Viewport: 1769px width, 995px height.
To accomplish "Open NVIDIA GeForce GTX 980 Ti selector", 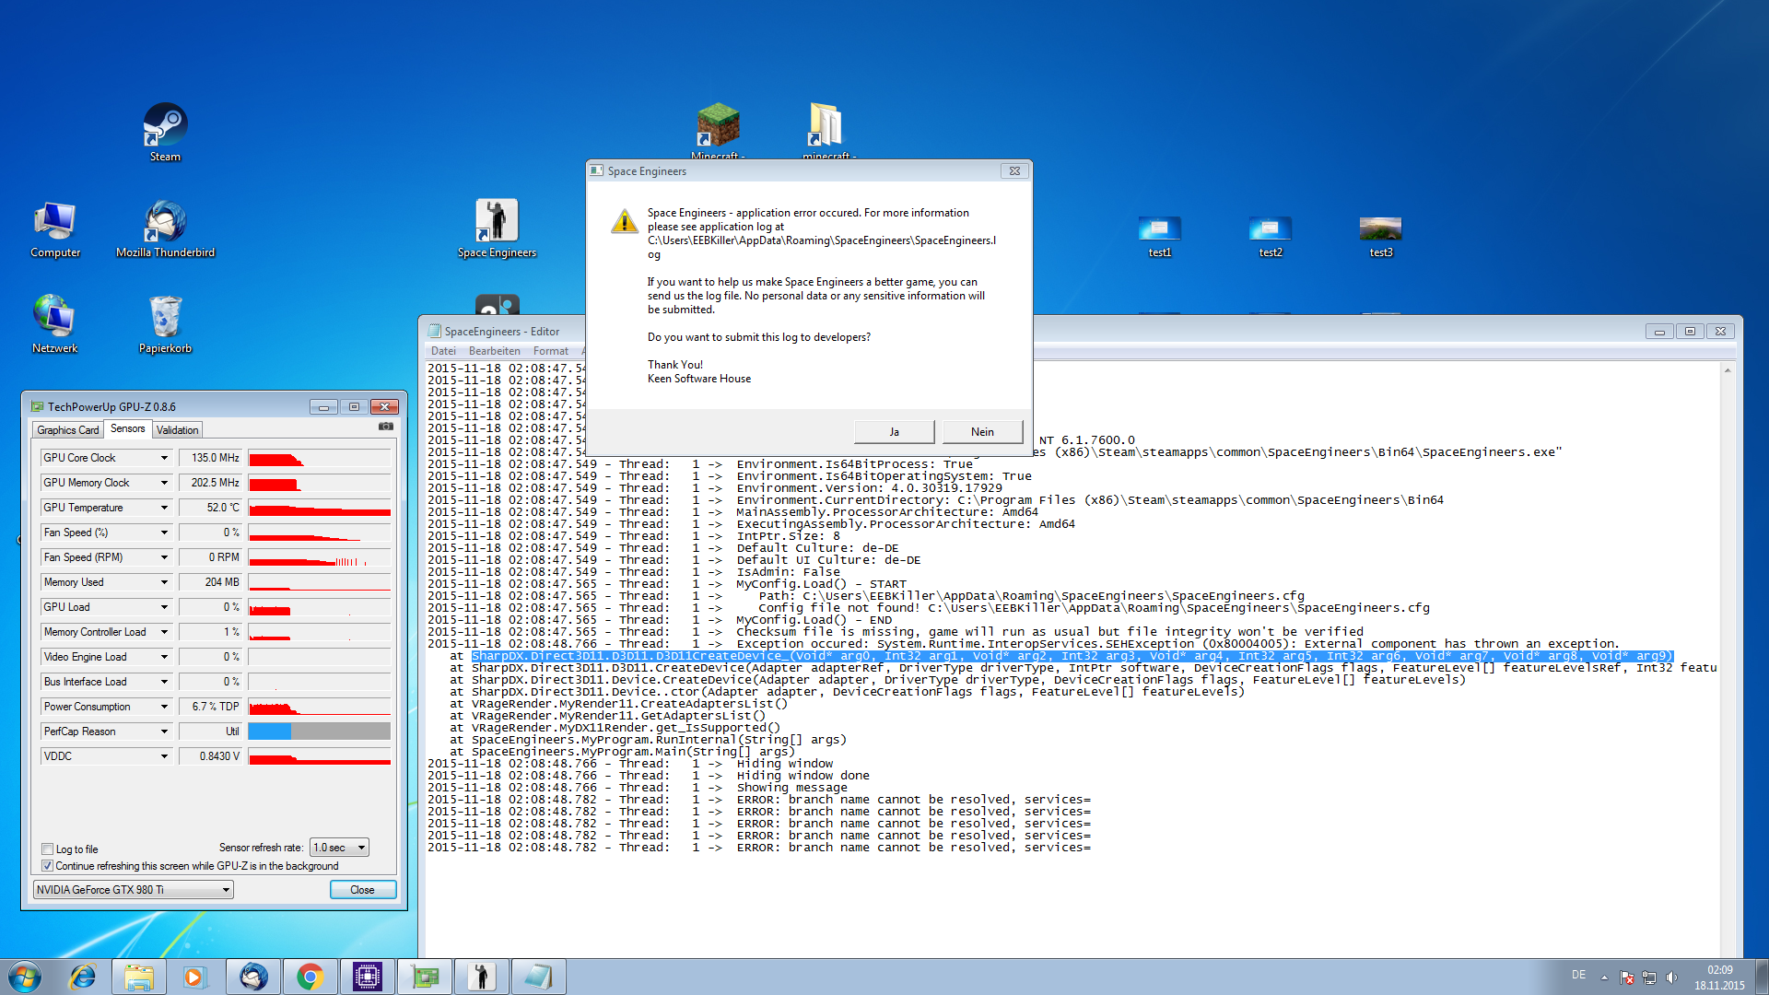I will click(x=134, y=890).
